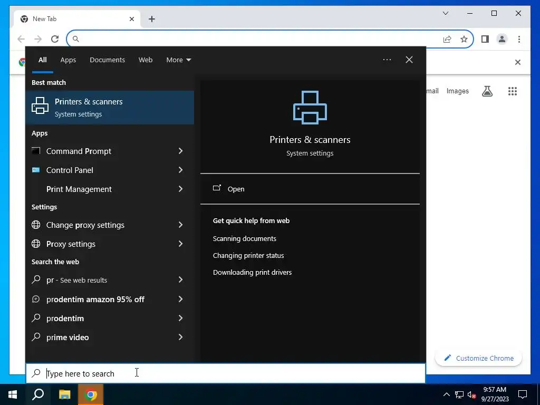Viewport: 540px width, 405px height.
Task: Click the chat icon beside prodentim amazon 95% off
Action: point(36,299)
